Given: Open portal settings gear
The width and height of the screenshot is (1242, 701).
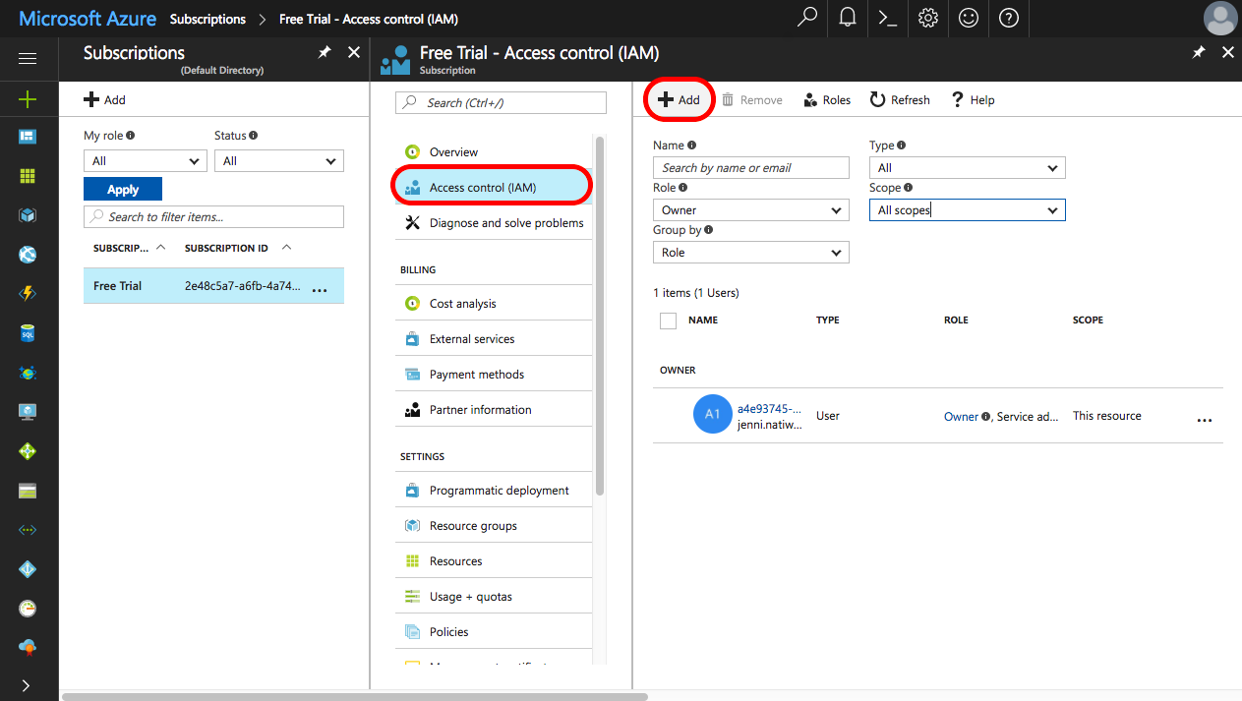Looking at the screenshot, I should [928, 18].
